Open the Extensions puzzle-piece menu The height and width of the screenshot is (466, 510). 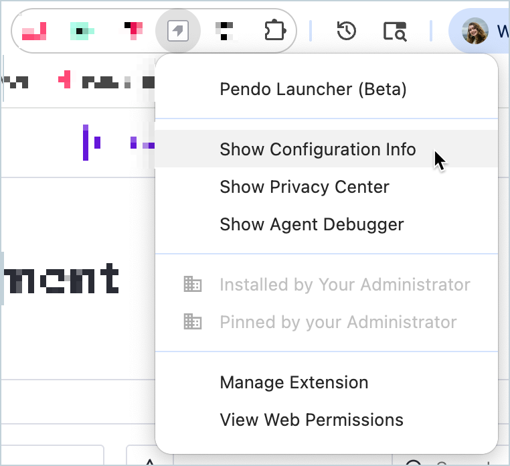tap(275, 31)
